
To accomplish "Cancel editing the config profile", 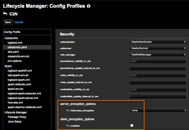I will [19, 22].
